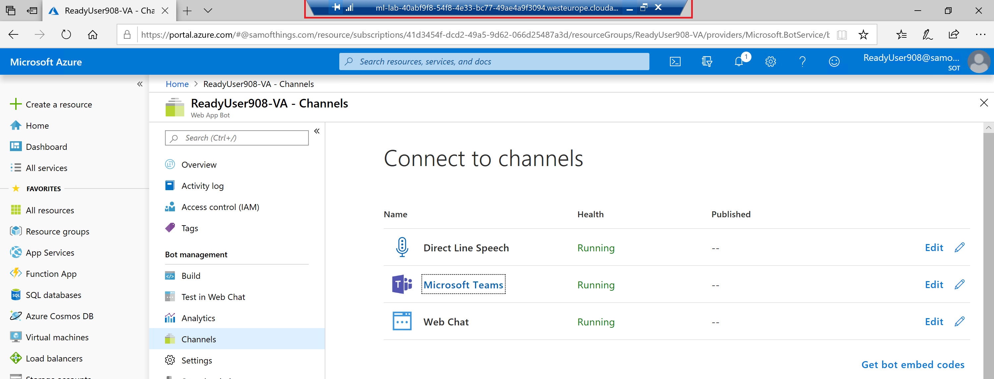Select Analytics in Bot management
The height and width of the screenshot is (379, 994).
click(198, 318)
